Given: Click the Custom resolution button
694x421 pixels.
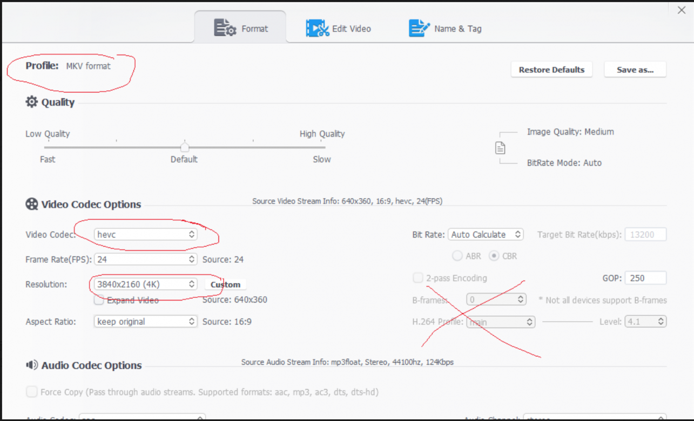Looking at the screenshot, I should tap(225, 284).
